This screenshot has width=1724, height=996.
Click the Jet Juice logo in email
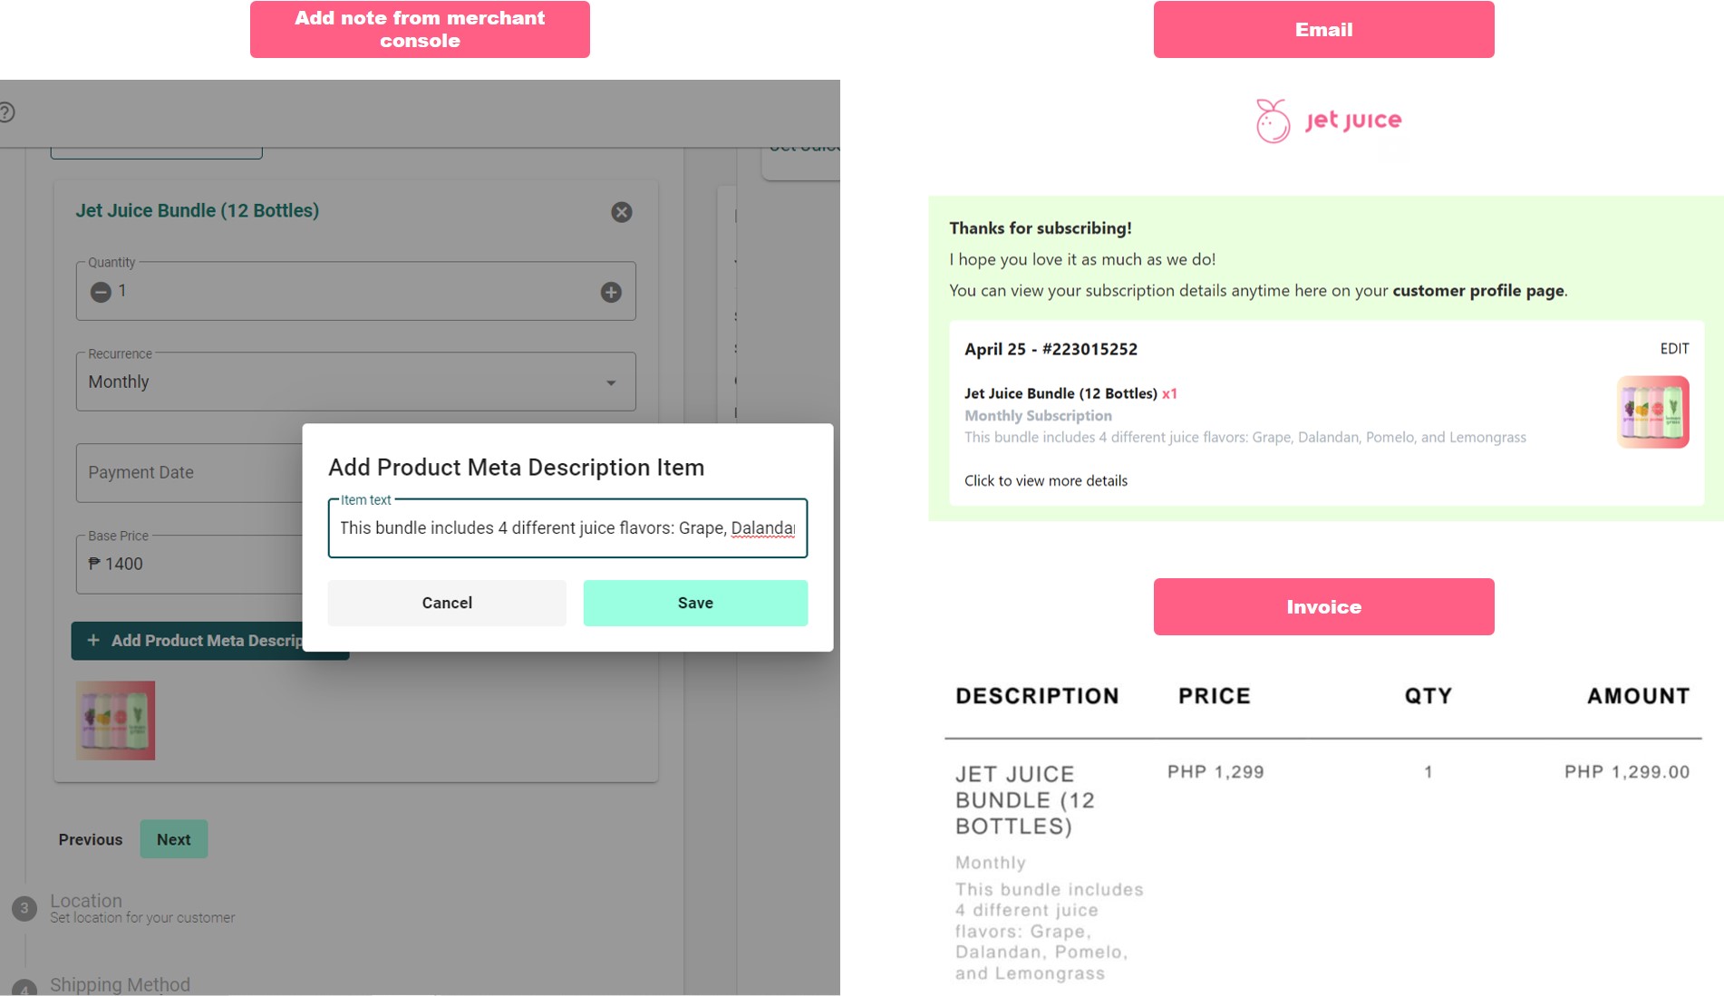coord(1328,121)
